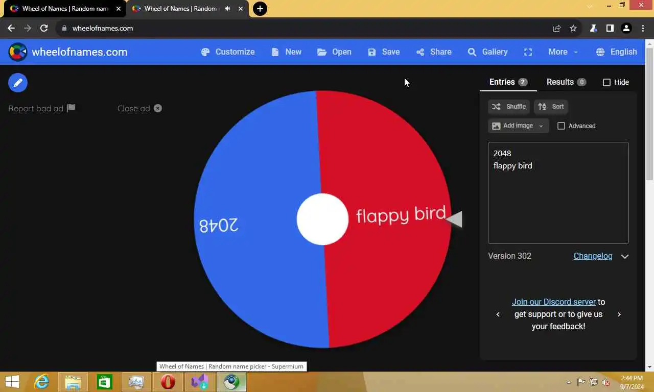Open the browser extensions icon
Screen dimensions: 654x392
pyautogui.click(x=593, y=28)
